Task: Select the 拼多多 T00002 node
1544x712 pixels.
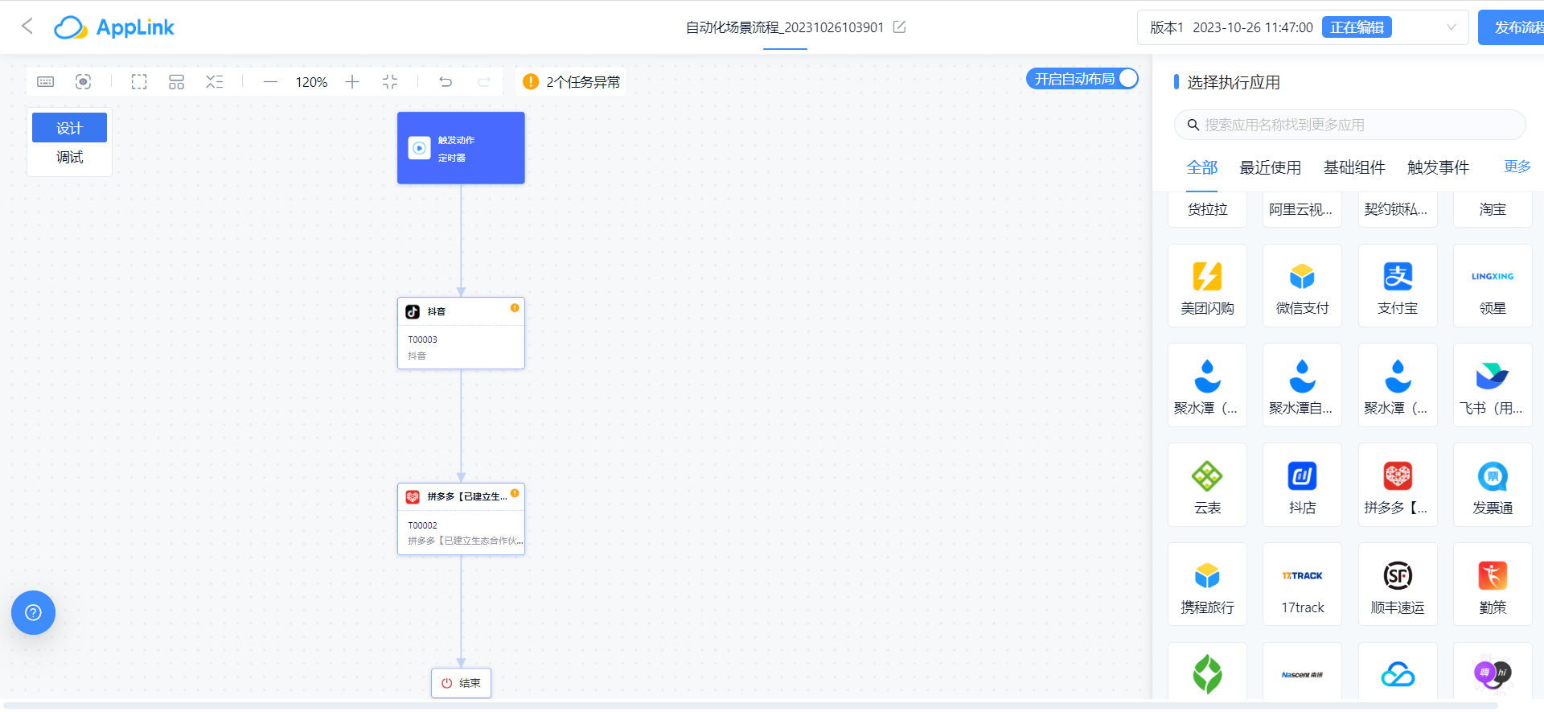Action: (461, 519)
